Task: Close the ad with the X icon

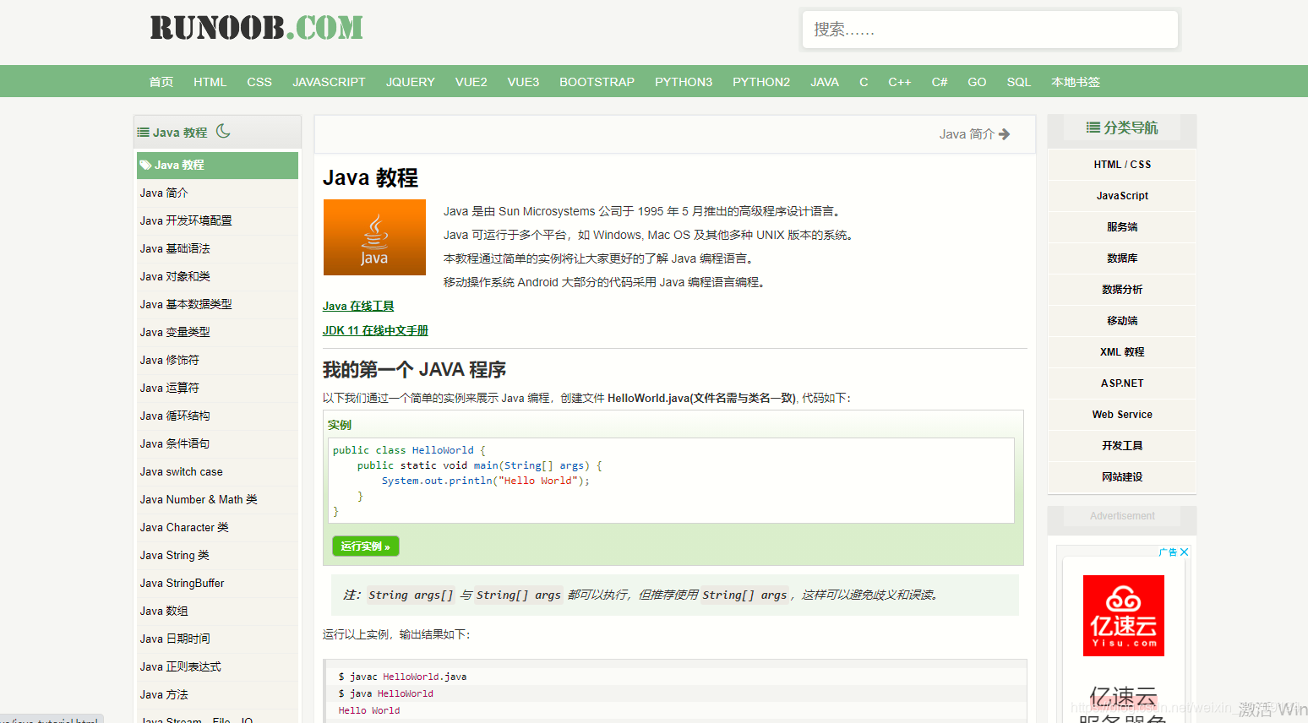Action: [x=1185, y=552]
